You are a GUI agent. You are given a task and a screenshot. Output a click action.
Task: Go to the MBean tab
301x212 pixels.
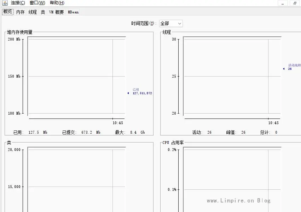pyautogui.click(x=73, y=12)
